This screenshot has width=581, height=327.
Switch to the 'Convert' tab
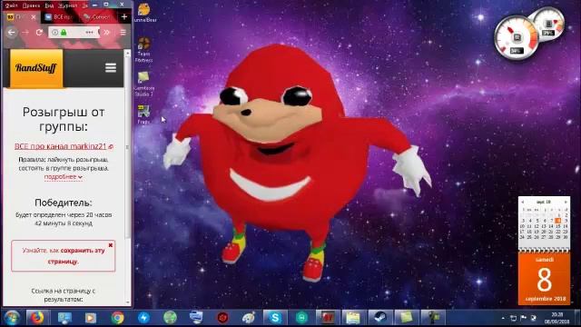click(x=97, y=17)
